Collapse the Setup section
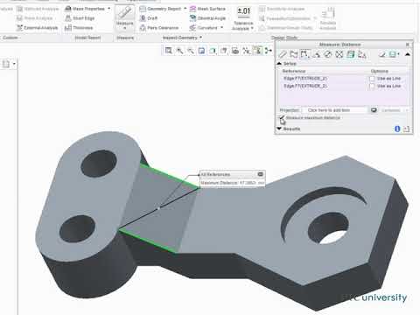 pos(279,64)
